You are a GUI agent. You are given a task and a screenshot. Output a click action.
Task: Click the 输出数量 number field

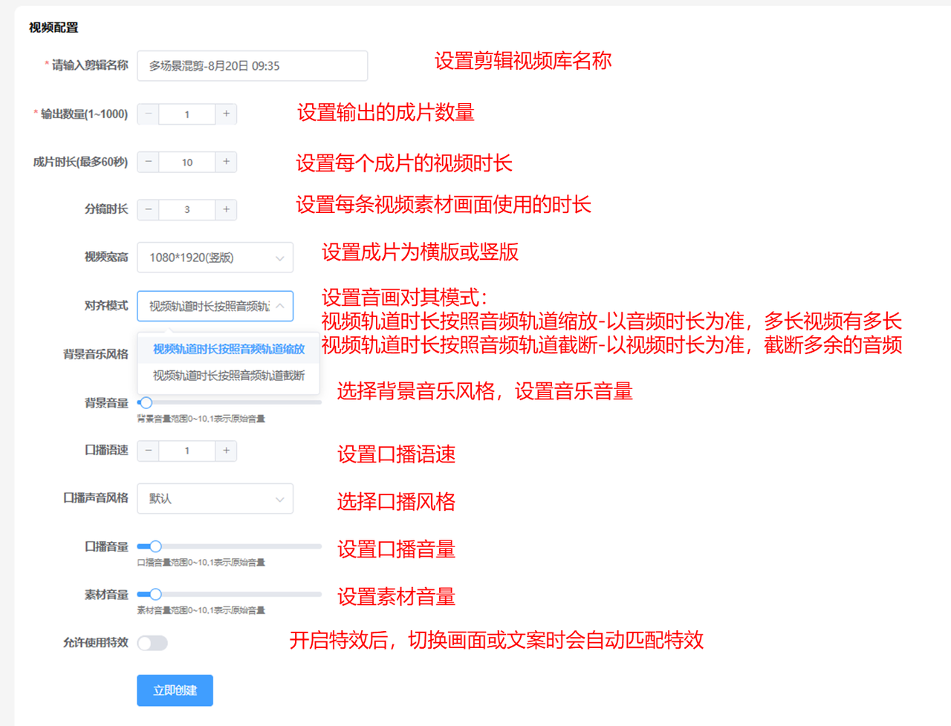[x=187, y=114]
